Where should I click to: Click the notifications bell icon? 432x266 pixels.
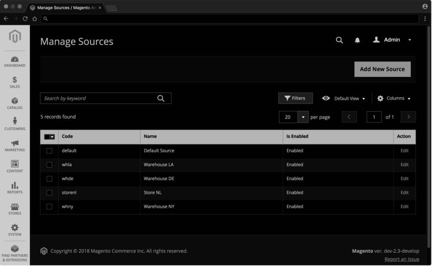pos(357,40)
